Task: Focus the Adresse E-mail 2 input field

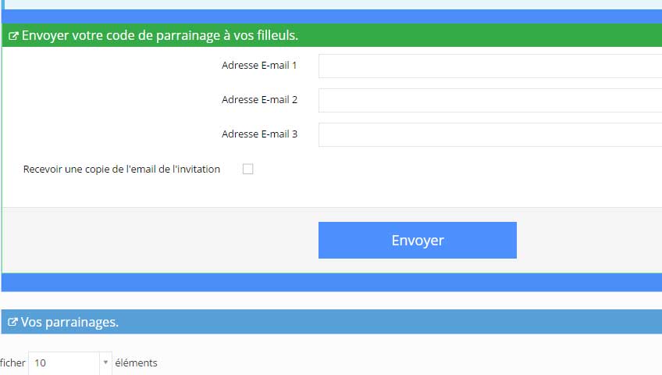Action: coord(490,100)
